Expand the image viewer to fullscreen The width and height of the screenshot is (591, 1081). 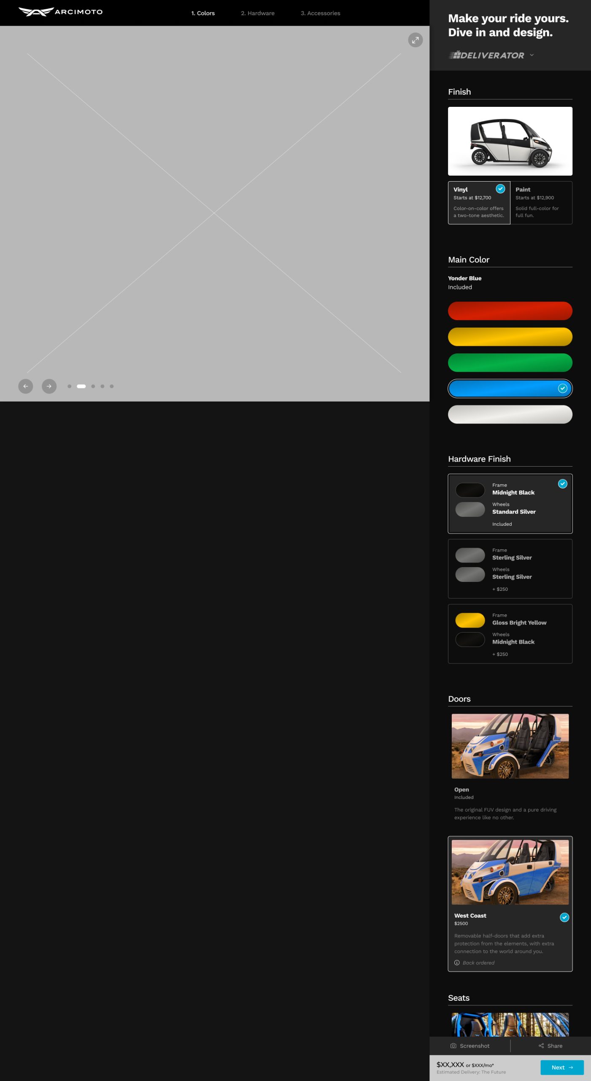pos(415,40)
